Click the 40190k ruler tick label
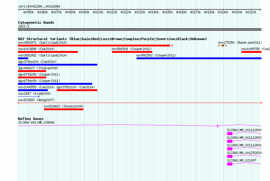Image resolution: width=270 pixels, height=181 pixels. 223,12
